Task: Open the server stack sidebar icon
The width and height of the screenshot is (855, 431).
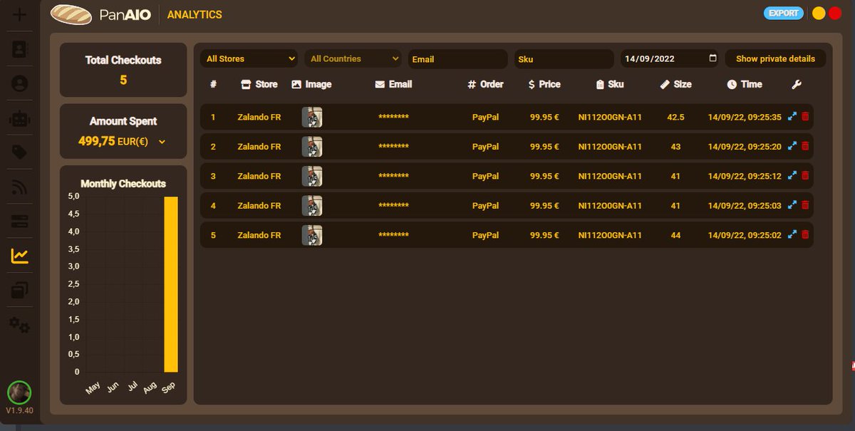Action: [20, 222]
